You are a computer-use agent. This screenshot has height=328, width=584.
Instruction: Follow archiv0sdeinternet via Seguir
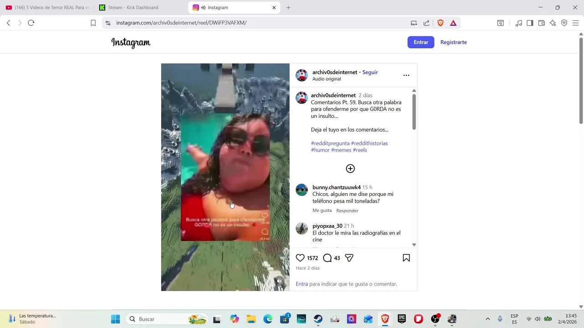tap(370, 72)
